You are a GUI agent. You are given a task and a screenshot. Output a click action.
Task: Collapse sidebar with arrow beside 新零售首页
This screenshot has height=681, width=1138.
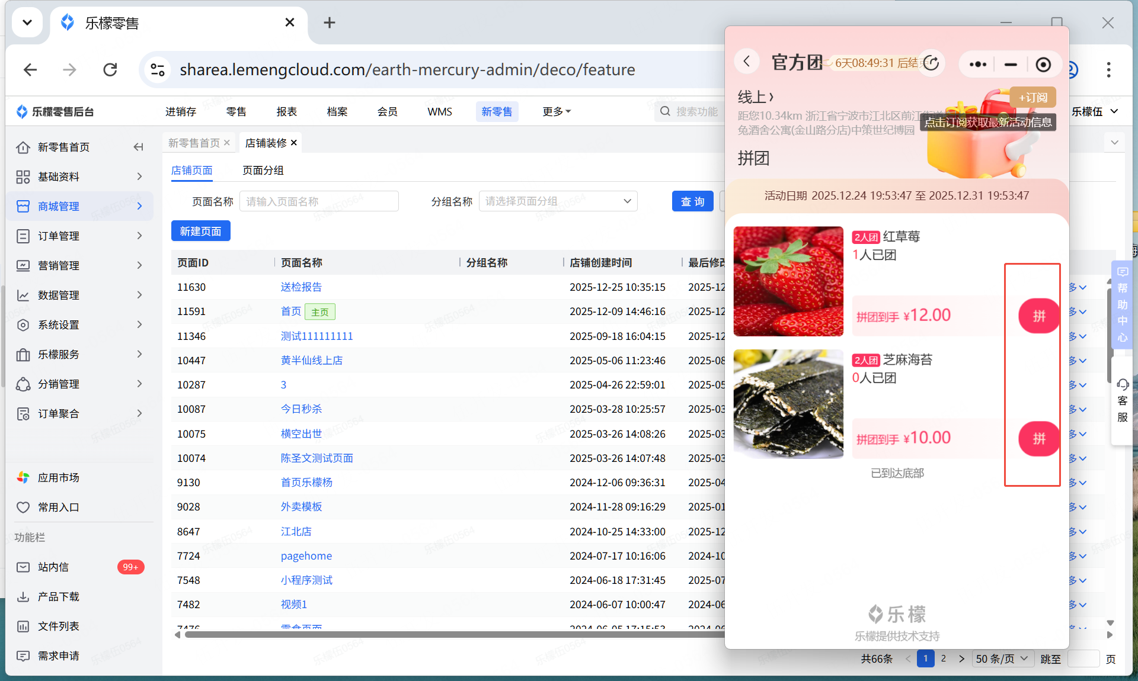pos(138,147)
